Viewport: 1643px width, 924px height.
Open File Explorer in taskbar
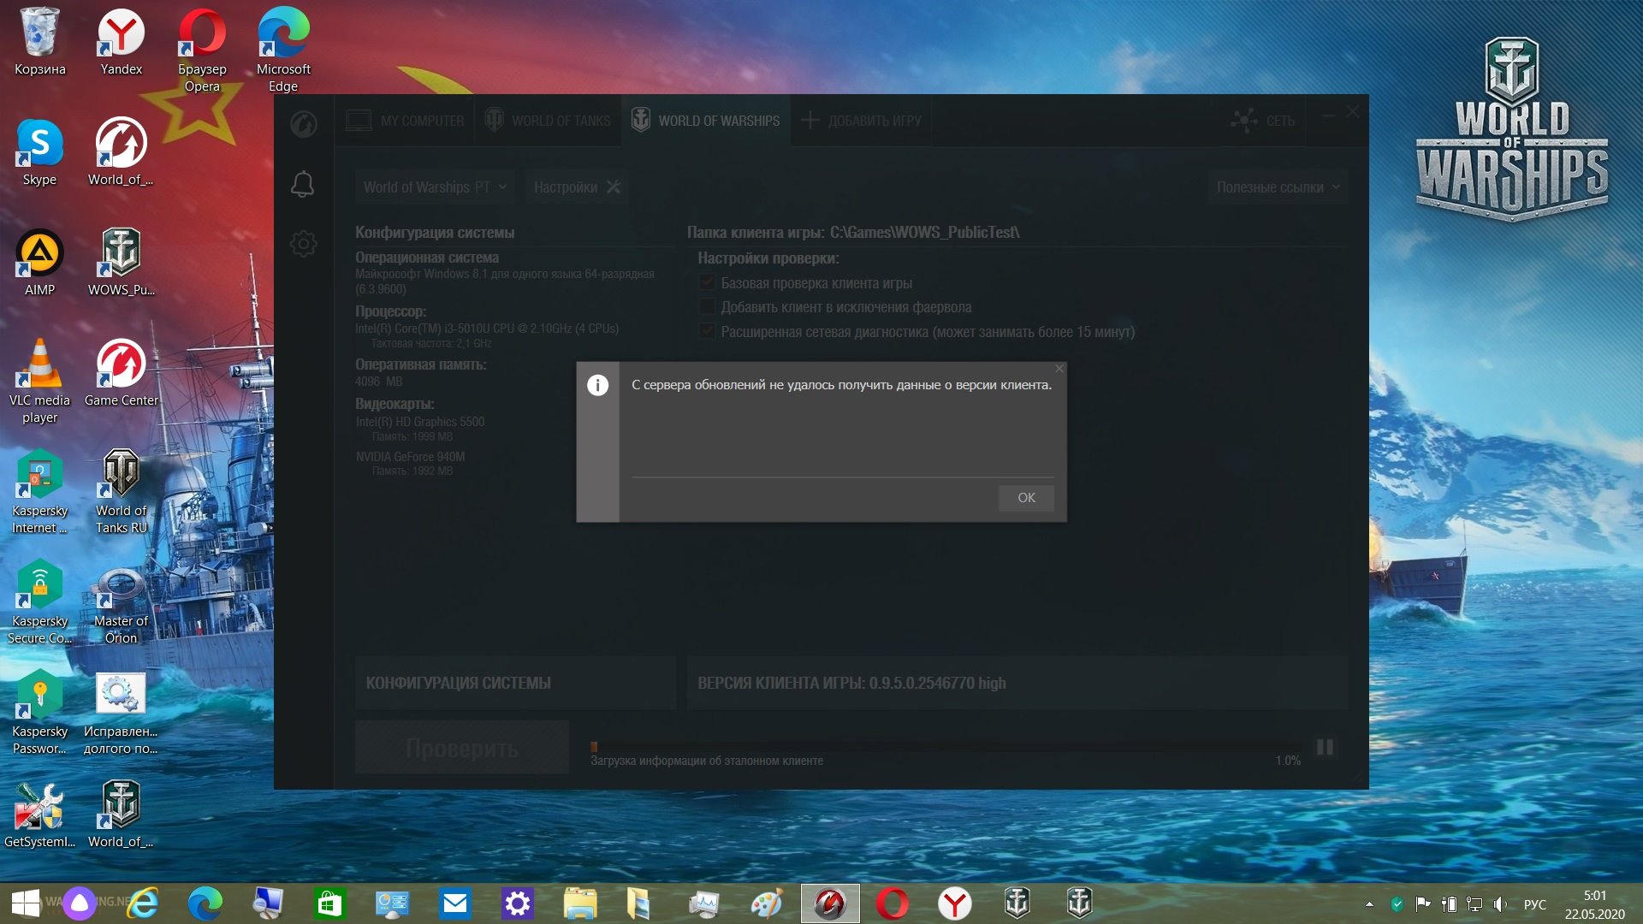coord(580,903)
